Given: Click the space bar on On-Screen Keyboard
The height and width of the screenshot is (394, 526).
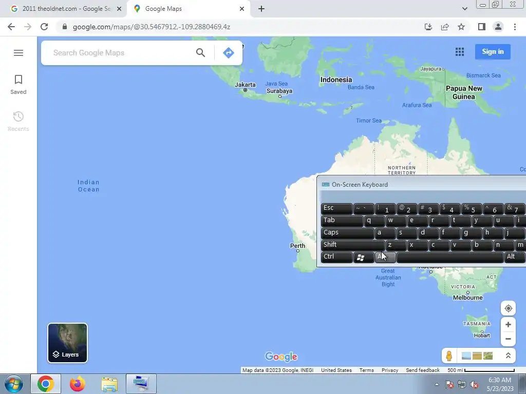Looking at the screenshot, I should click(450, 258).
